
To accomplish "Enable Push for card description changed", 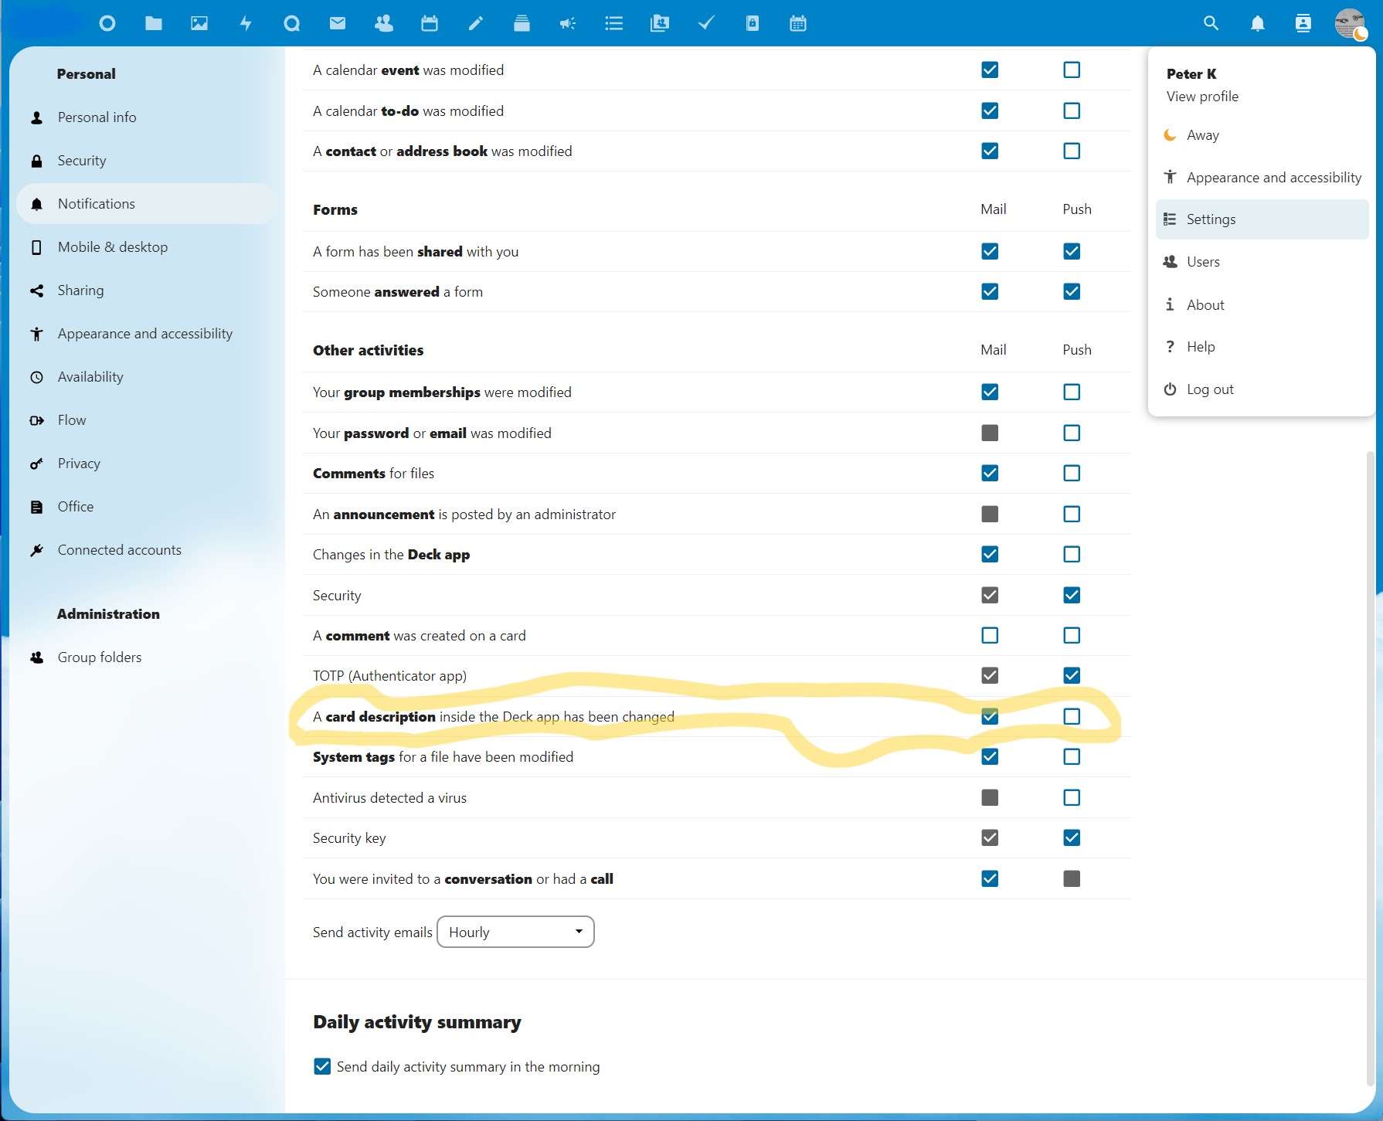I will [1071, 716].
